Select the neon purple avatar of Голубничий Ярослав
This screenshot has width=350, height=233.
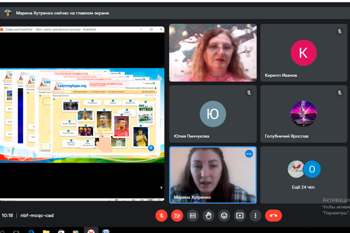pos(304,114)
